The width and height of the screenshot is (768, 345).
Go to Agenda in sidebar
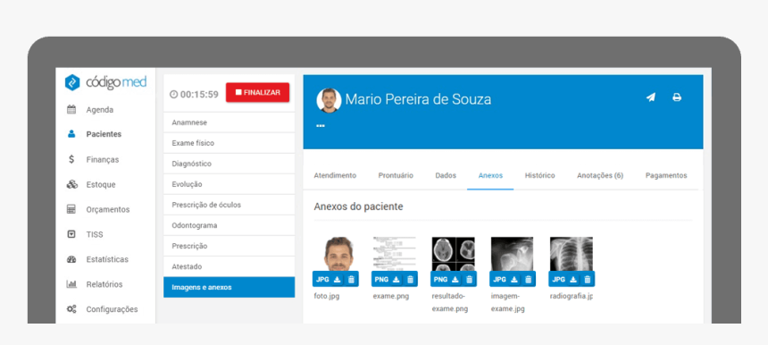coord(100,110)
